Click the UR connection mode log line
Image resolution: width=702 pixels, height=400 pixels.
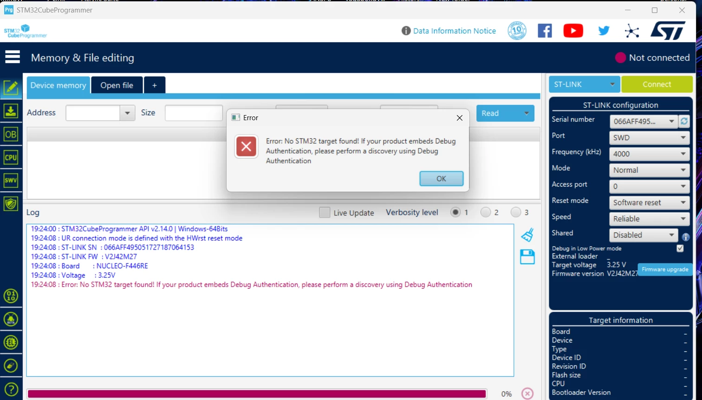point(137,238)
